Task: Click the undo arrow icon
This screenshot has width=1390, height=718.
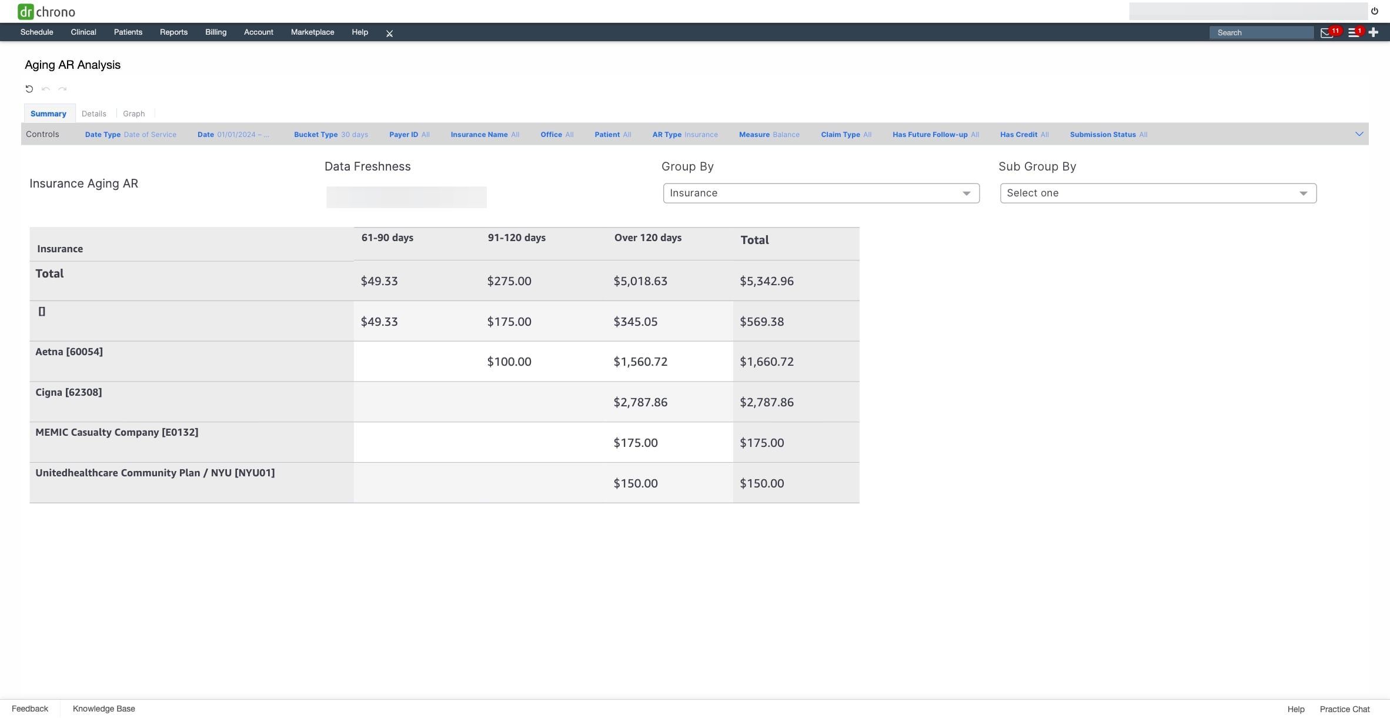Action: 45,89
